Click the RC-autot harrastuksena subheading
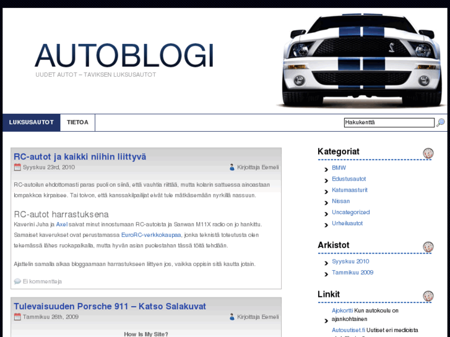The width and height of the screenshot is (450, 337). [61, 214]
